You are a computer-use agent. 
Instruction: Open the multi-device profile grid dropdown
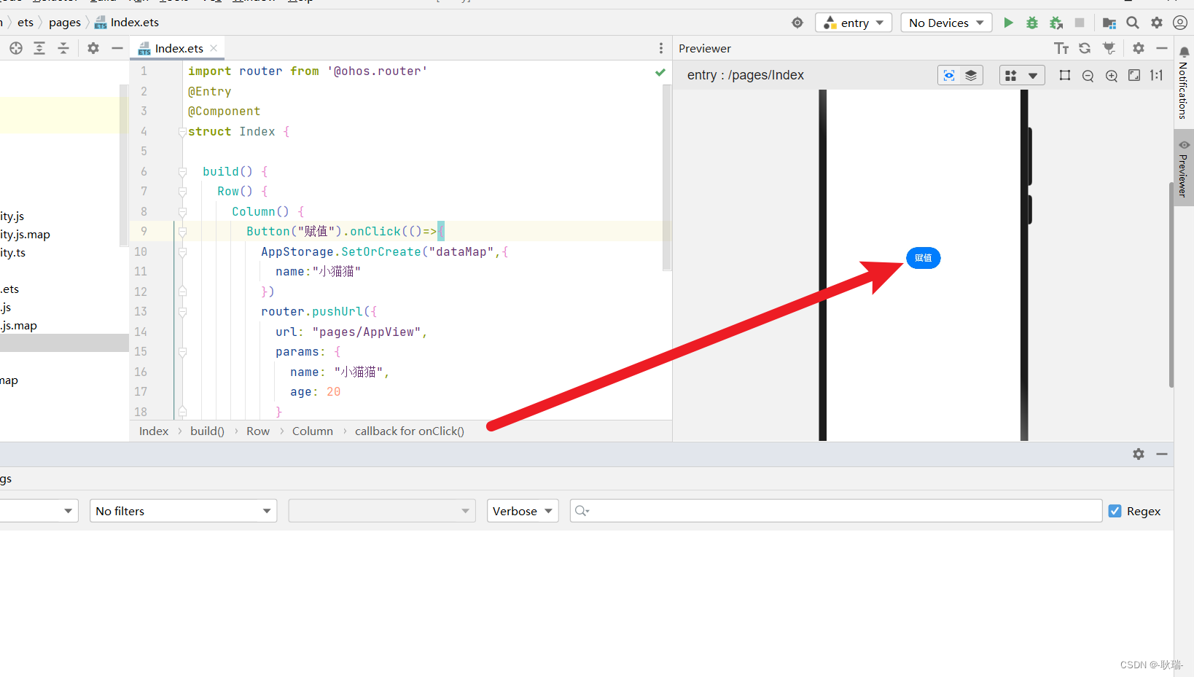[1021, 75]
